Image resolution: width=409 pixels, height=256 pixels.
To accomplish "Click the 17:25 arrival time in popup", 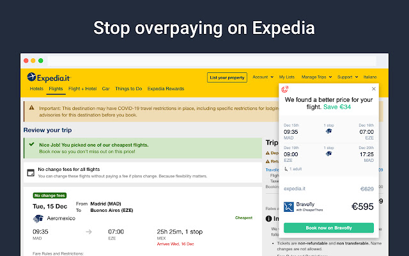I will [x=366, y=154].
